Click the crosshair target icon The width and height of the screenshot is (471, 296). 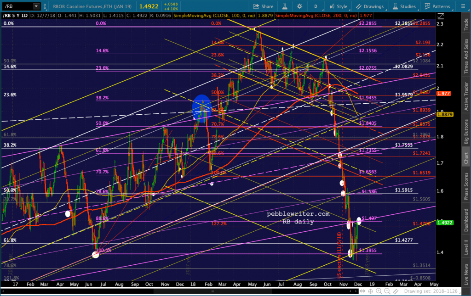pos(371,291)
